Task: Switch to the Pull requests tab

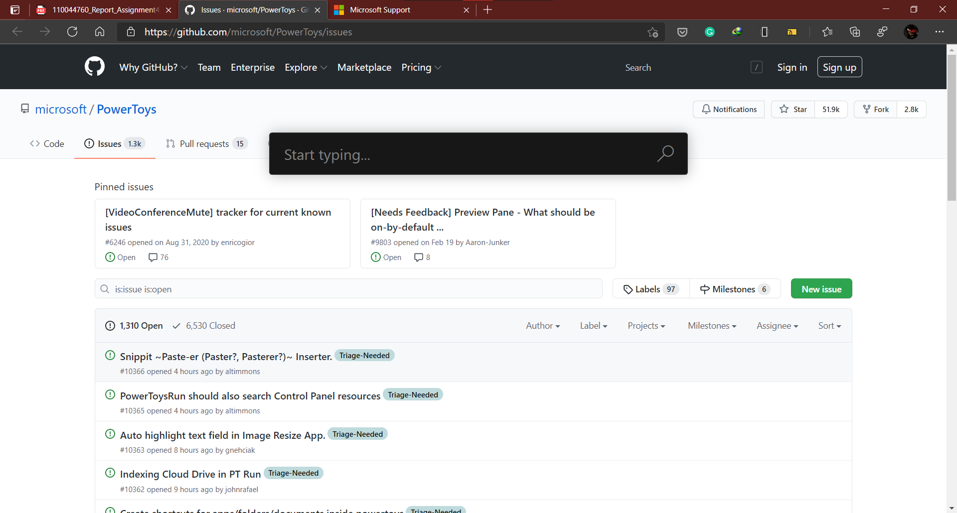Action: (205, 143)
